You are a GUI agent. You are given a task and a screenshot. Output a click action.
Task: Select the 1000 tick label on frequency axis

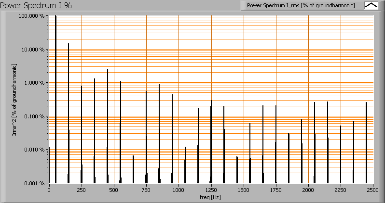(179, 190)
